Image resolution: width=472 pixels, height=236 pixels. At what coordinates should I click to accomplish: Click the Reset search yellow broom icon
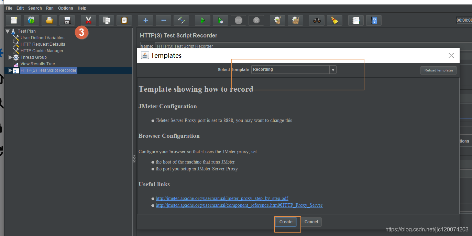click(x=335, y=21)
